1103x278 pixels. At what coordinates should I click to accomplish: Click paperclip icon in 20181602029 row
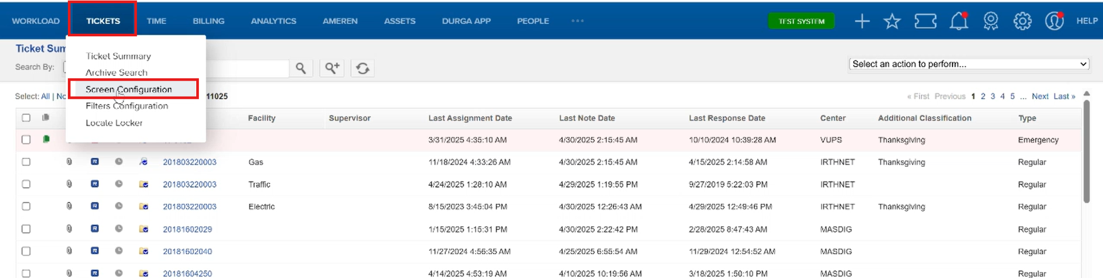coord(69,229)
